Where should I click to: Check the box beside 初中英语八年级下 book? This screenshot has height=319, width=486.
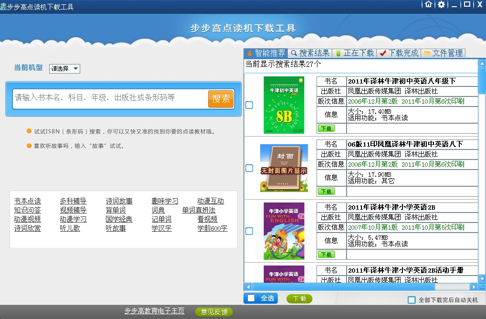(249, 105)
